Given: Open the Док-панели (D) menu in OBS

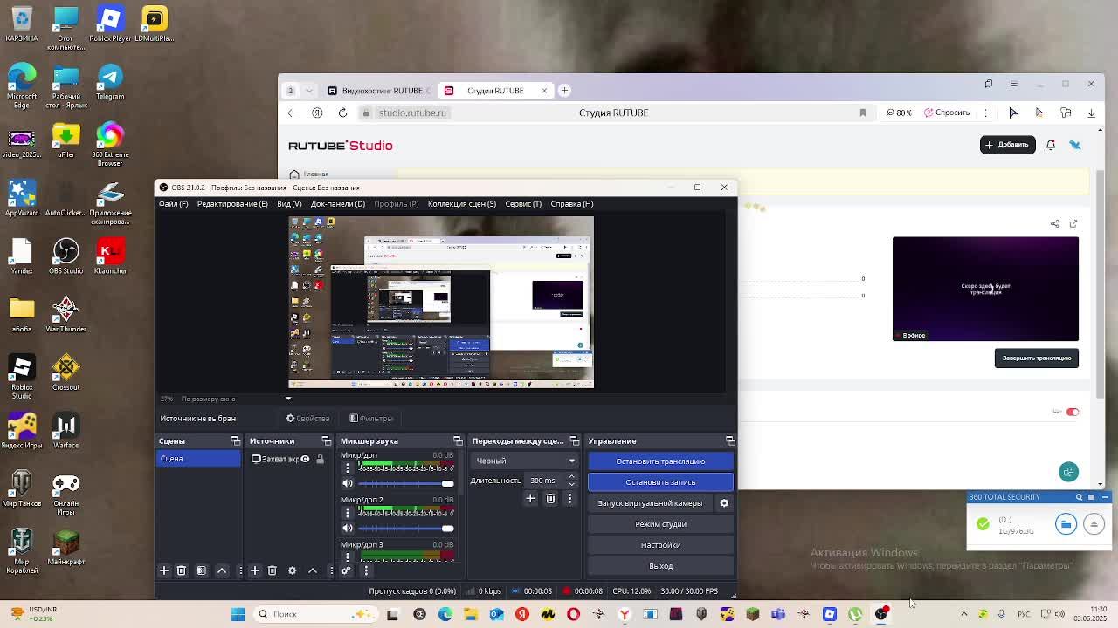Looking at the screenshot, I should point(338,204).
